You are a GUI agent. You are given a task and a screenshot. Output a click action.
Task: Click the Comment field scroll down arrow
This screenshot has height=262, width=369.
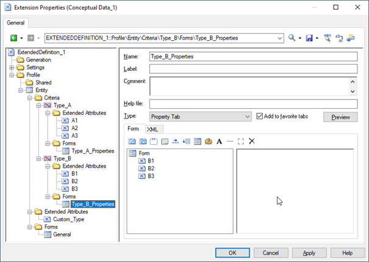353,90
